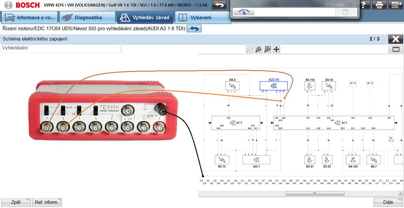Click right arrow on the right A1.1 block
The width and height of the screenshot is (404, 208).
point(396,123)
